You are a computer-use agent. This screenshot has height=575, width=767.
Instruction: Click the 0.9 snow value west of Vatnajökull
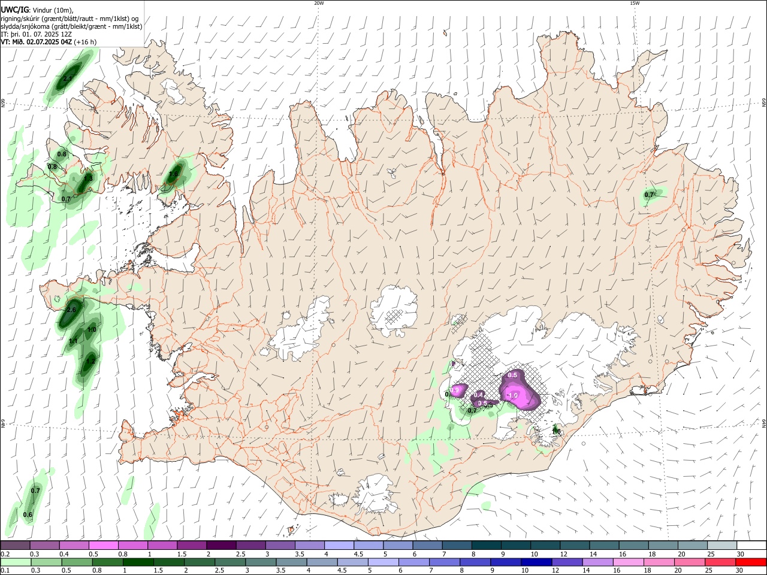click(x=454, y=390)
